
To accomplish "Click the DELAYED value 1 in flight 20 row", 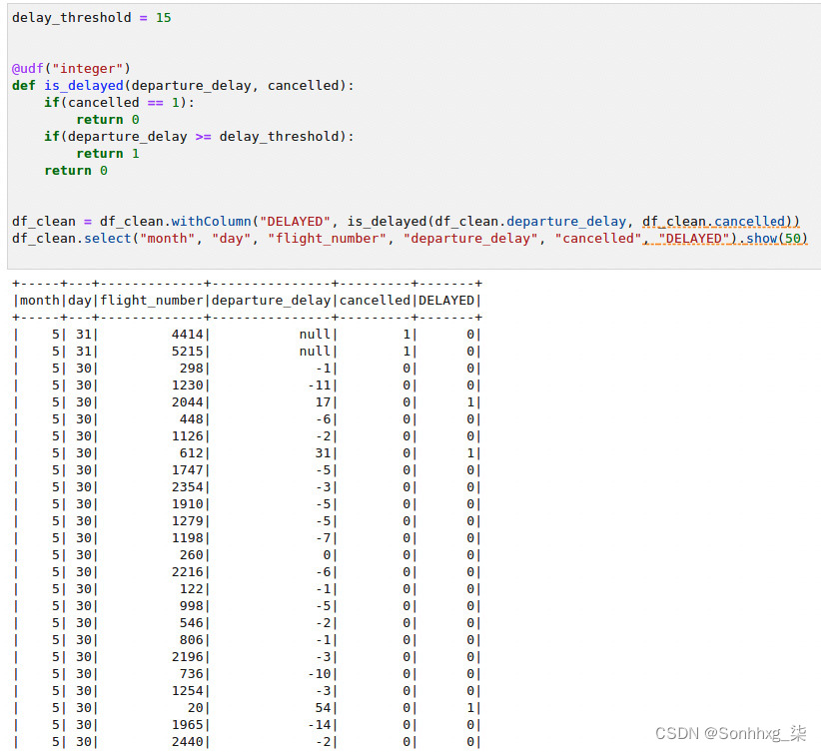I will coord(470,708).
